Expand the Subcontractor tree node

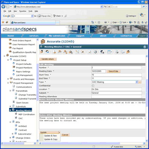click(x=12, y=134)
